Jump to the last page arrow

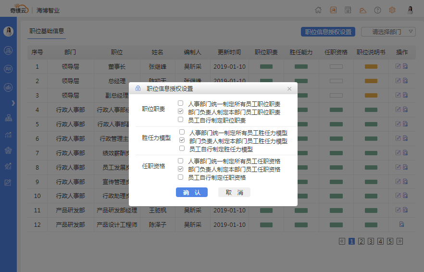399,241
